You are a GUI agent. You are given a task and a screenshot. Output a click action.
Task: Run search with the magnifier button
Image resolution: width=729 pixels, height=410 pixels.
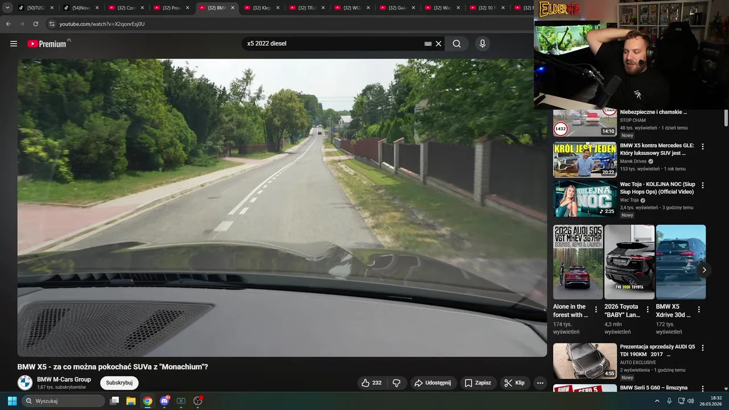(457, 44)
